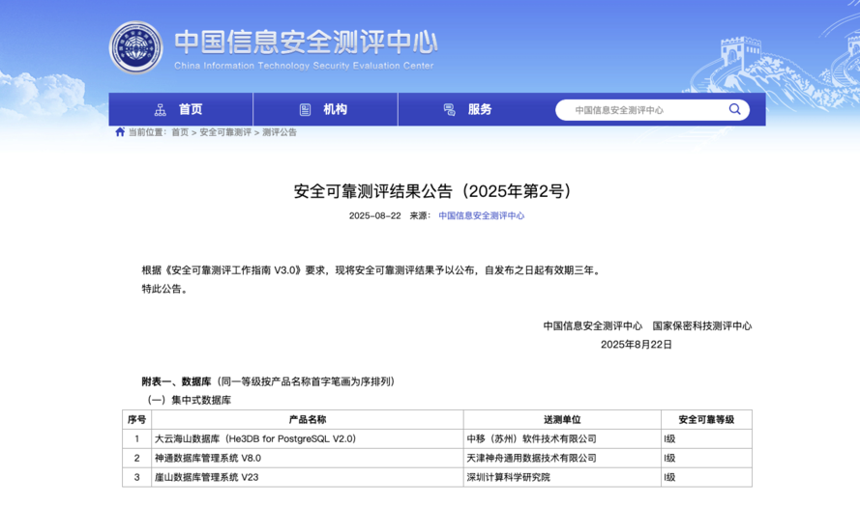The image size is (860, 507).
Task: Open the source link 中国信息安全测评中心
Action: click(x=481, y=215)
